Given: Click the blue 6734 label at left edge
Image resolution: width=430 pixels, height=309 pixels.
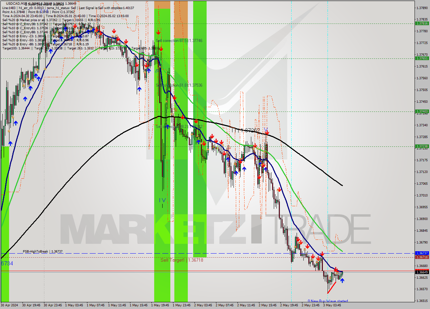Looking at the screenshot, I should [7, 264].
